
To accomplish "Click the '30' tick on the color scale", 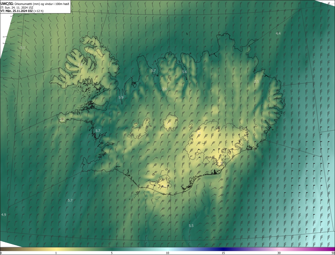I will pos(279,253).
